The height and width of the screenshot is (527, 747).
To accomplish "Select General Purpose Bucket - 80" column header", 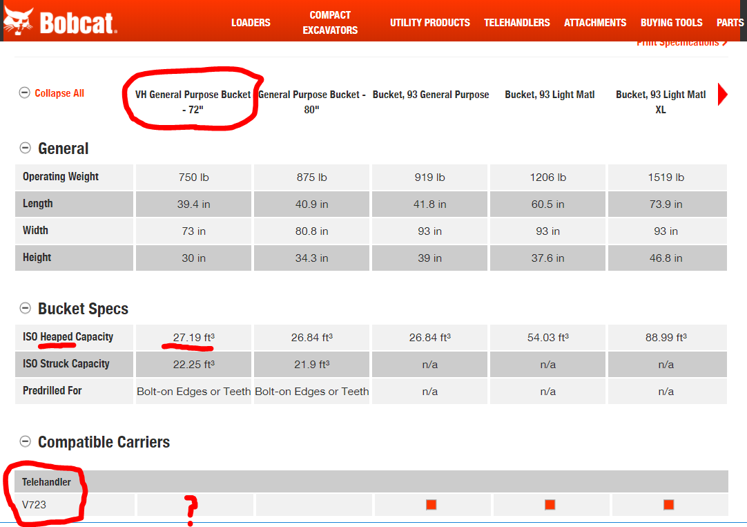I will click(311, 102).
